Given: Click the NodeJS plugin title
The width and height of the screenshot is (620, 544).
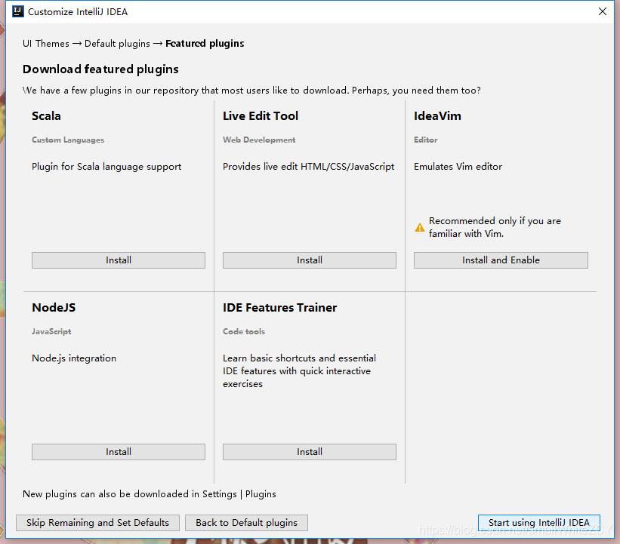Looking at the screenshot, I should (x=54, y=307).
